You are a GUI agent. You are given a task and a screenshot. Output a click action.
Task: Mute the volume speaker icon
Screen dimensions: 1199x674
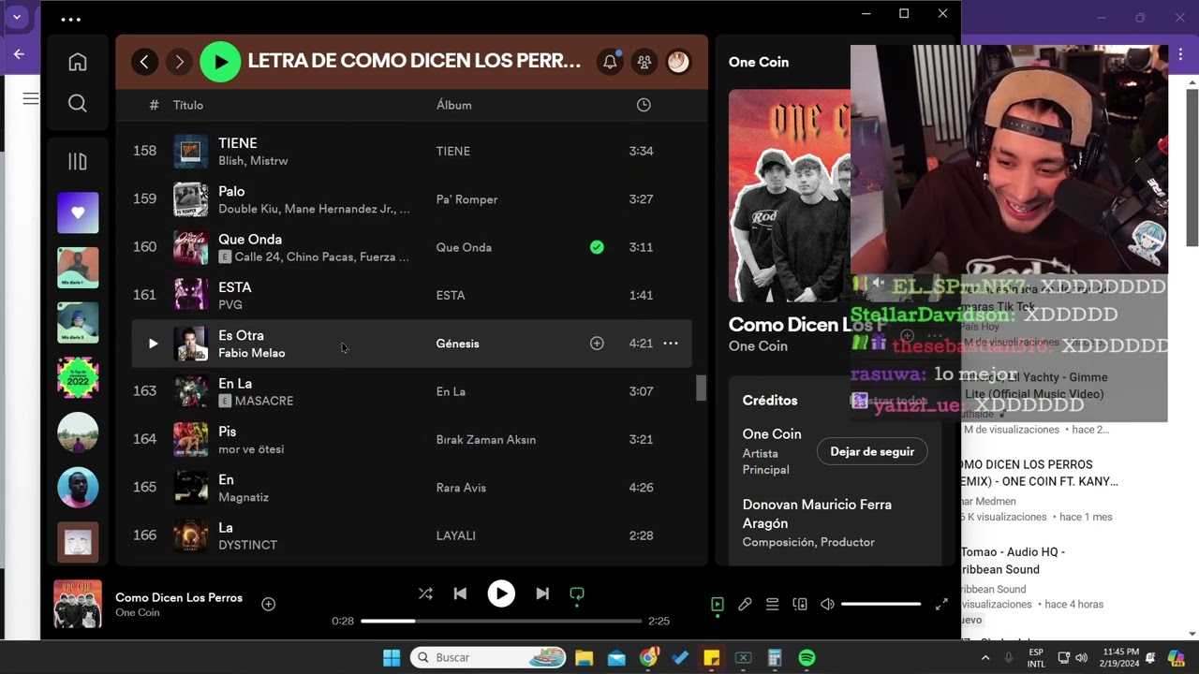point(827,605)
